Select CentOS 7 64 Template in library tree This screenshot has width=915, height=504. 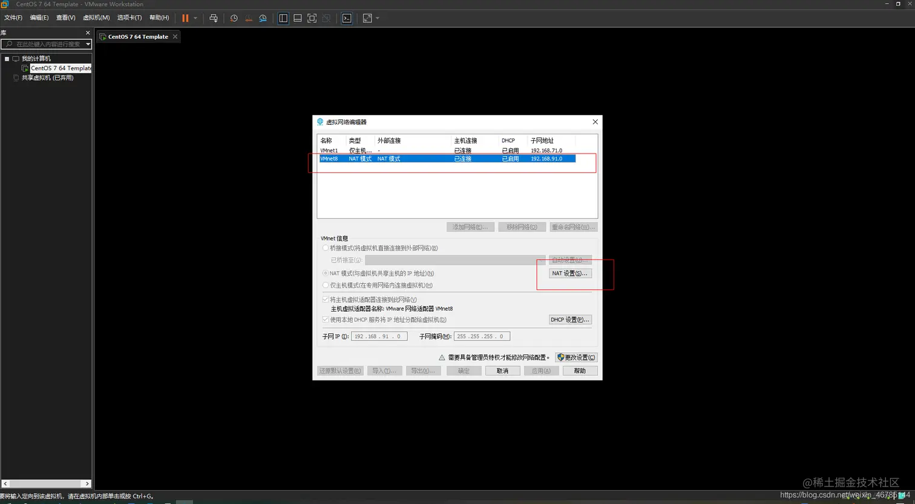tap(61, 68)
